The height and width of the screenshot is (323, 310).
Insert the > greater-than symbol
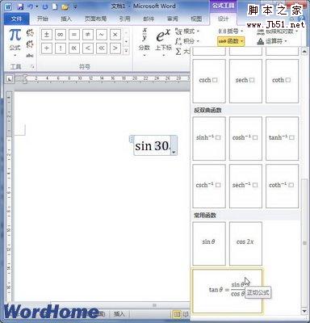pos(115,48)
